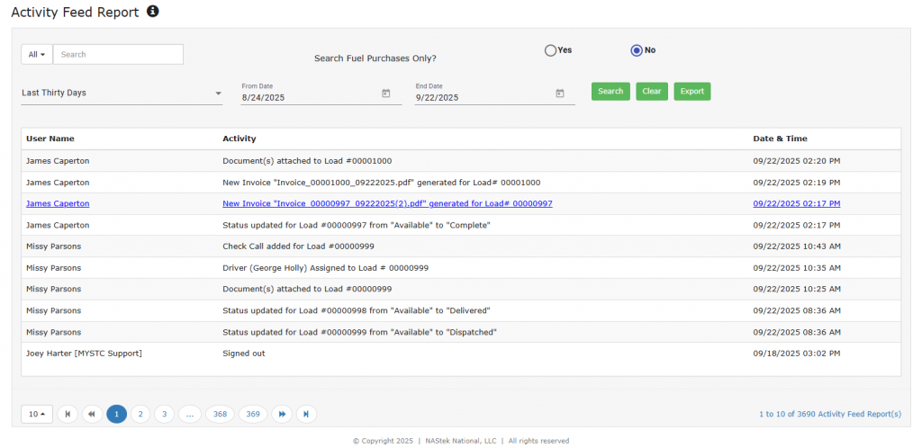Image resolution: width=922 pixels, height=448 pixels.
Task: Expand the Last Thirty Days range dropdown
Action: 122,94
